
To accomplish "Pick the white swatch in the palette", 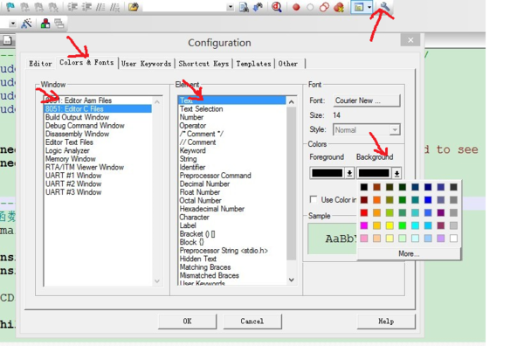I will (453, 239).
